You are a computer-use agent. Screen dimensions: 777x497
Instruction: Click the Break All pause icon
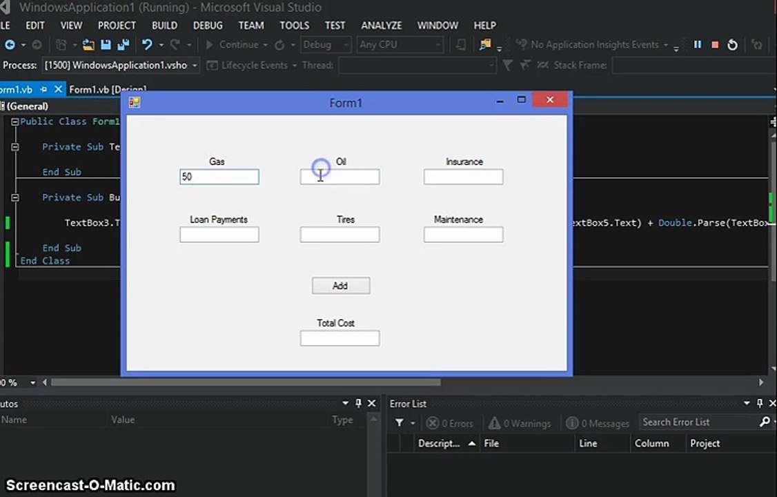pyautogui.click(x=697, y=45)
